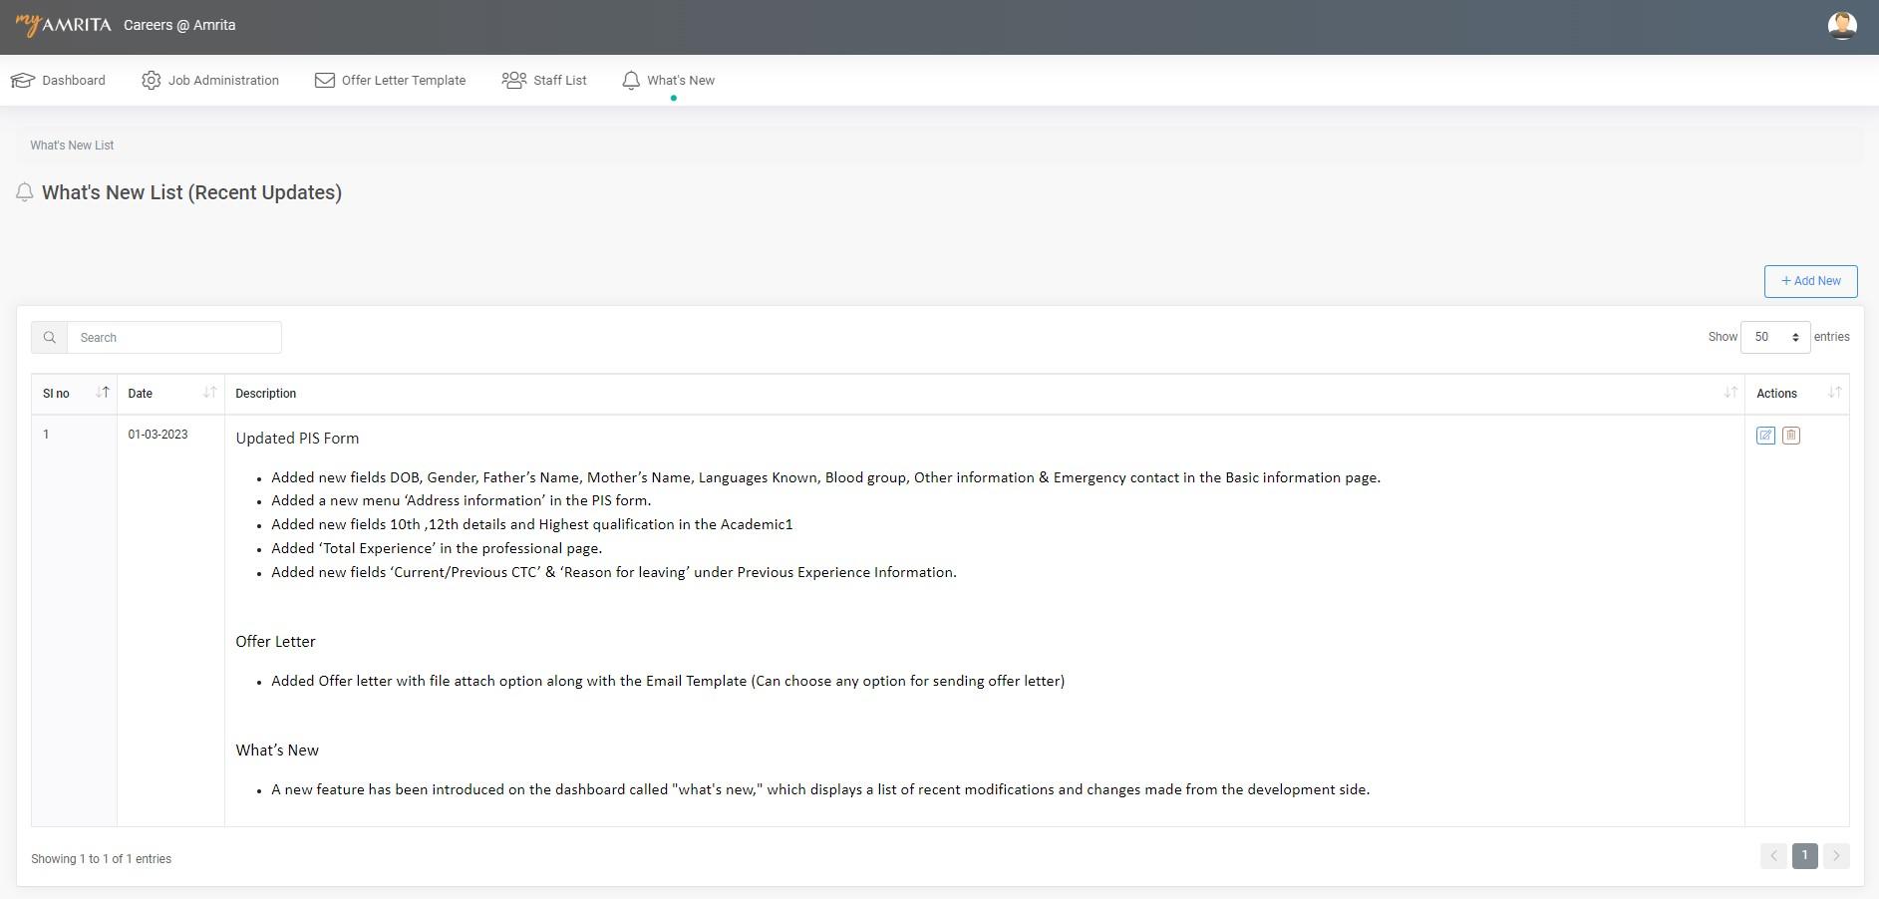
Task: Click the delete trash icon for entry 1
Action: pyautogui.click(x=1791, y=436)
